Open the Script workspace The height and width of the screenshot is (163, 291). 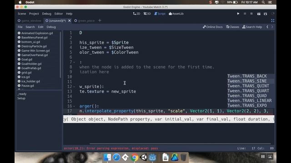point(160,14)
